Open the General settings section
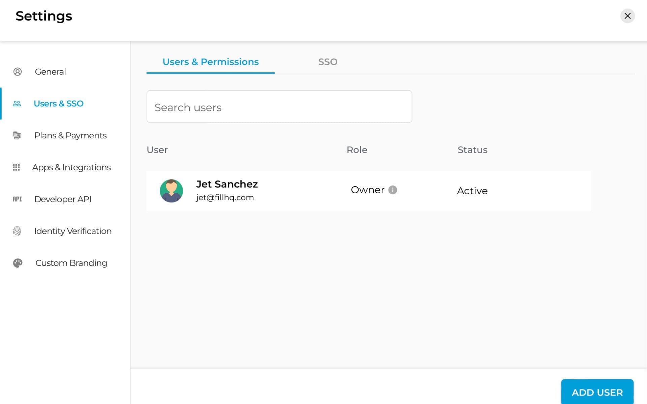647x404 pixels. pos(50,72)
